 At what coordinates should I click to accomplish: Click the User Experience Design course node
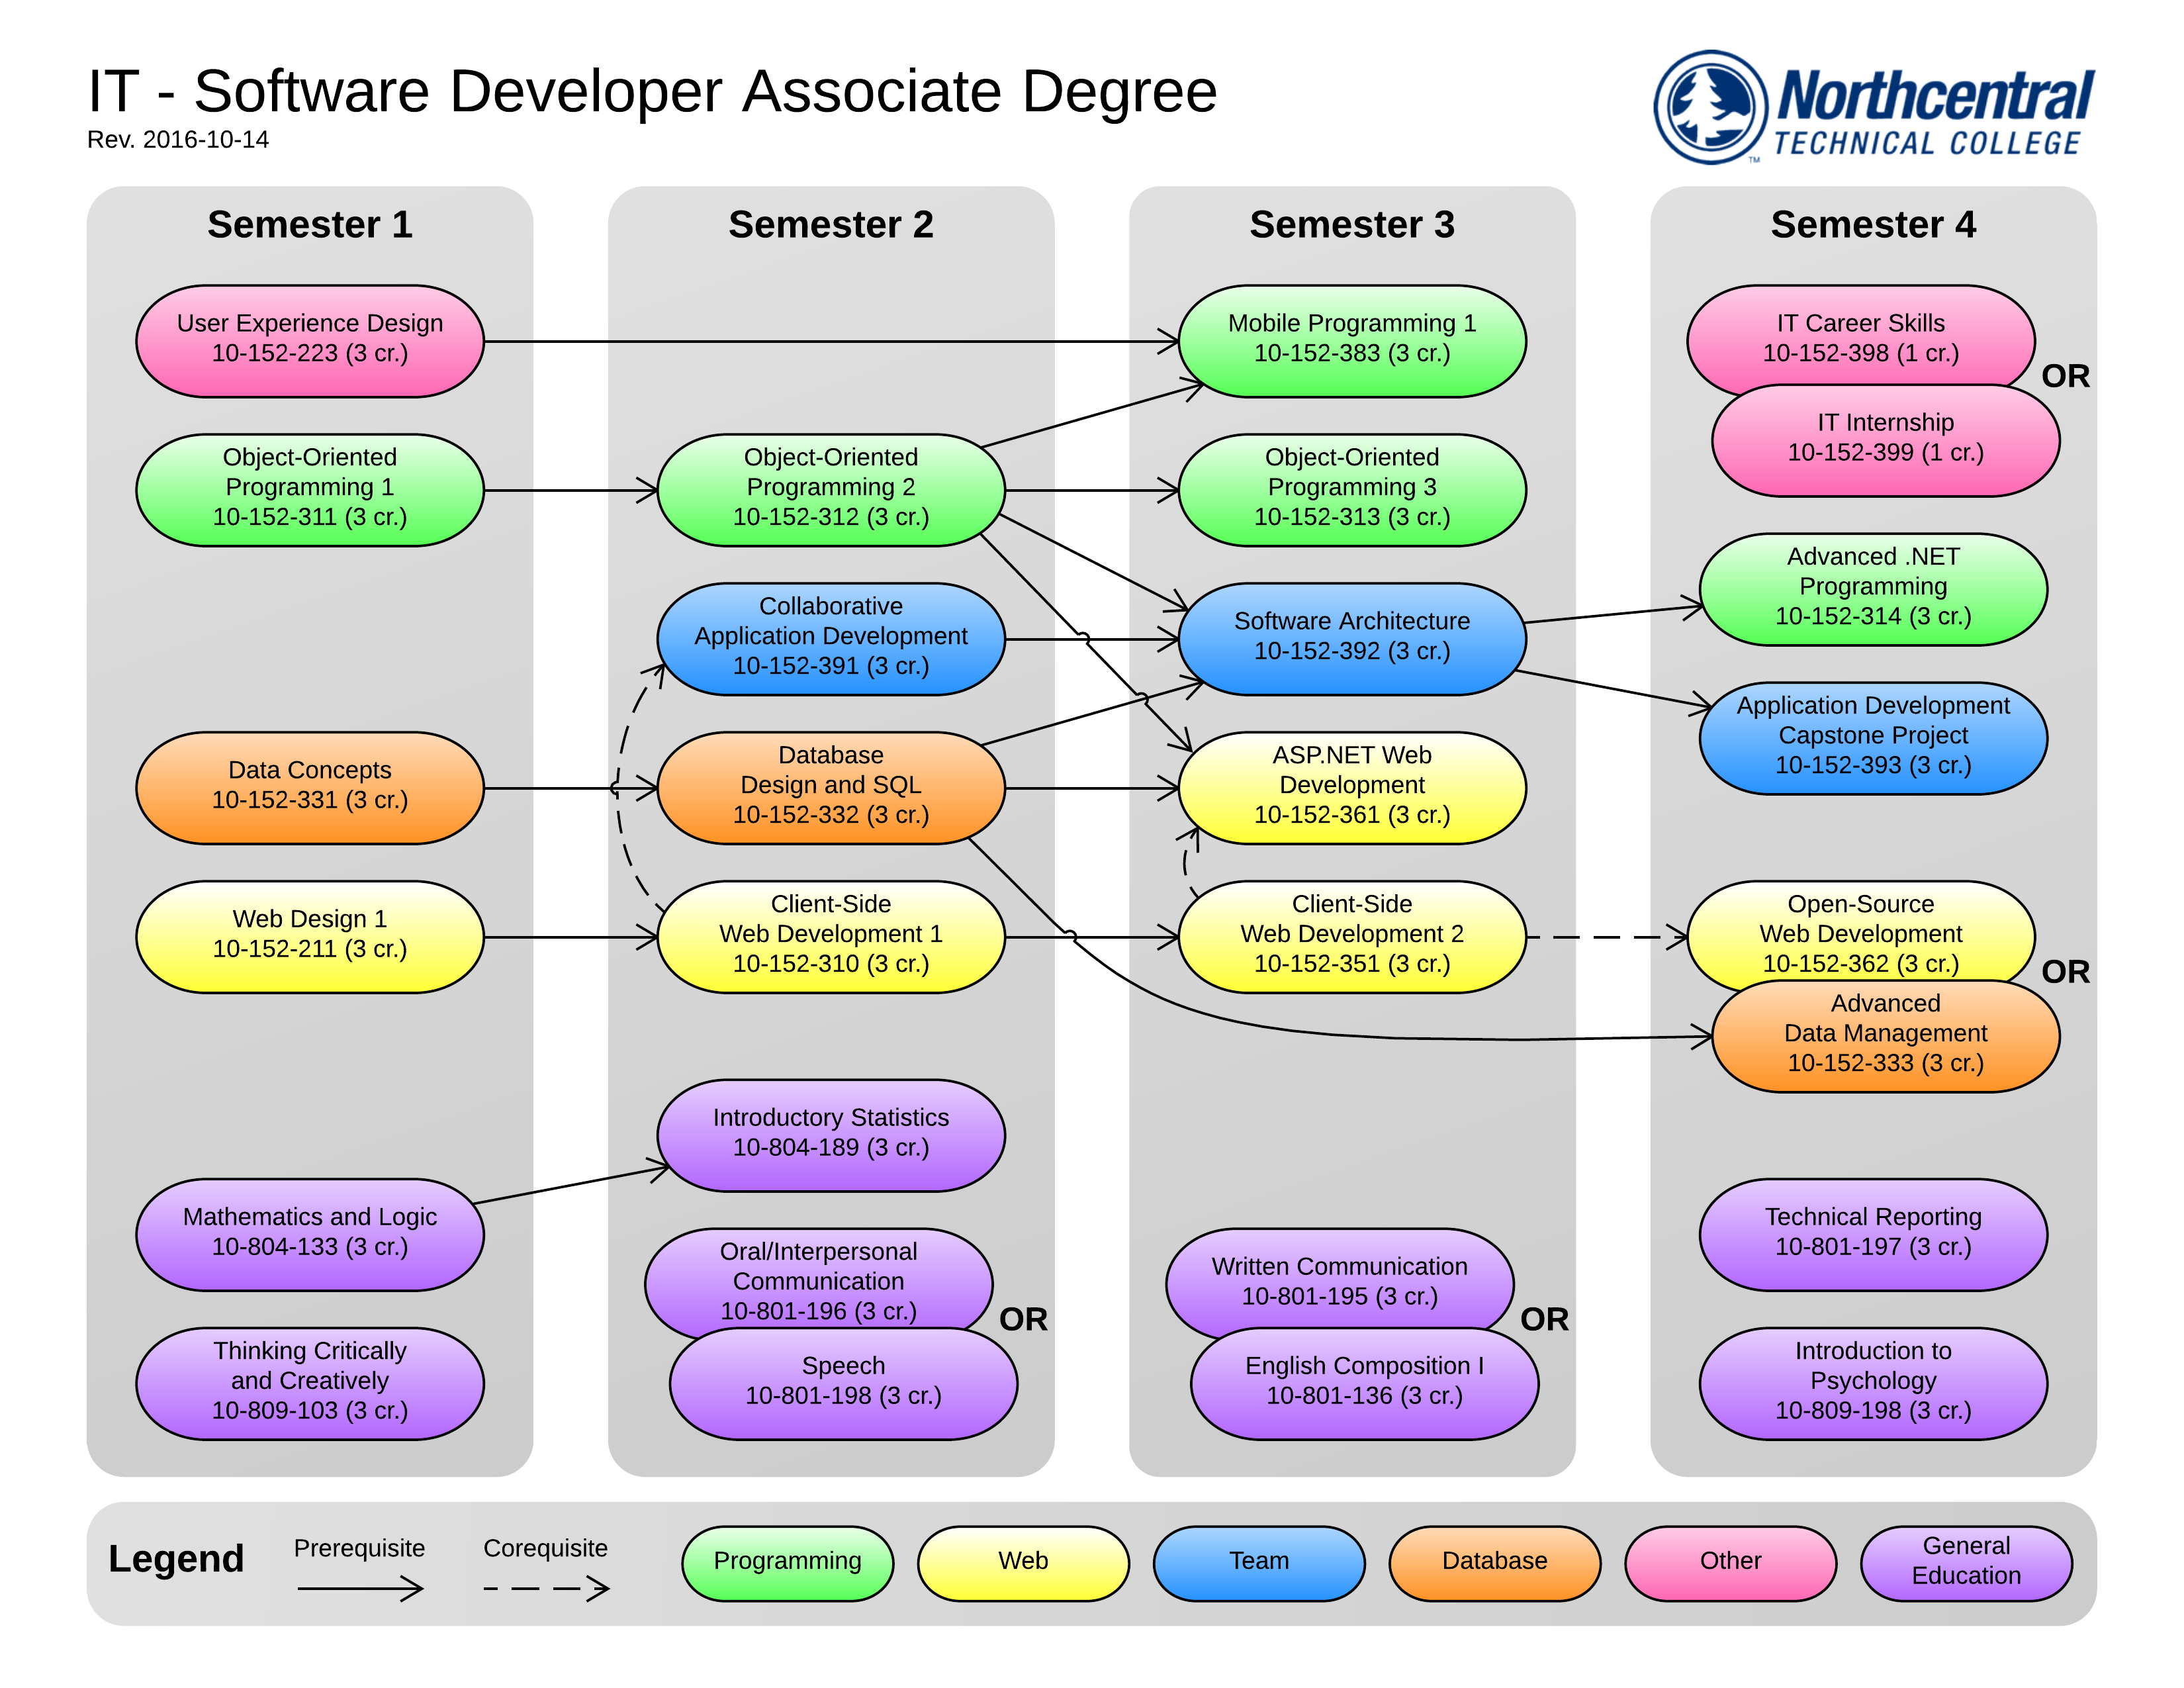click(310, 340)
